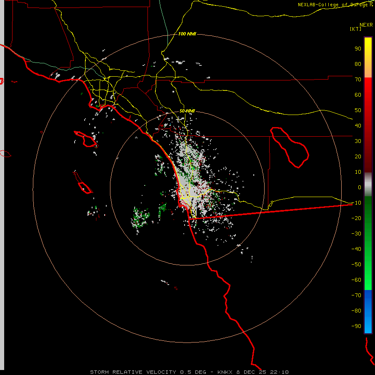Click the positive 50 scale value
Screen dimensions: 375x375
(x=358, y=110)
